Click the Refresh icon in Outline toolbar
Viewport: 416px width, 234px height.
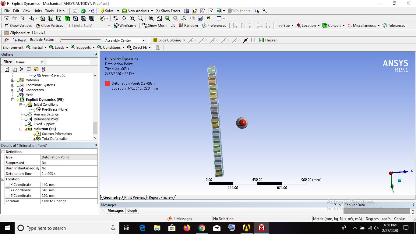(x=7, y=69)
